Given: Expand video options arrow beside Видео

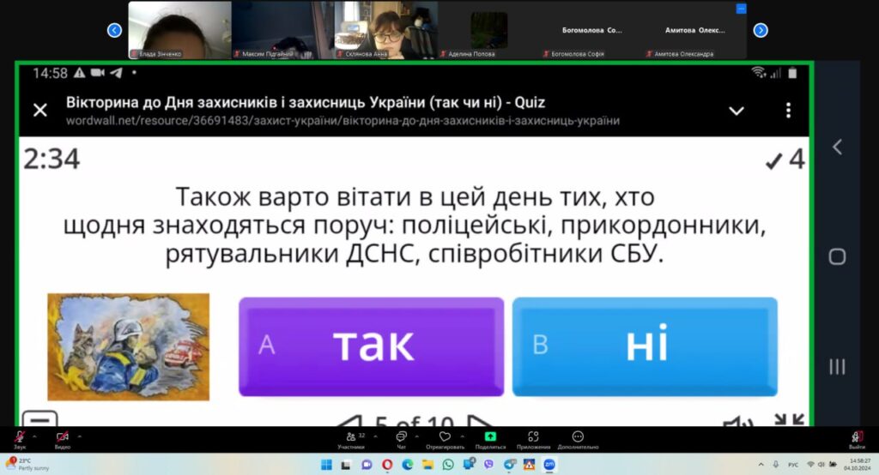Looking at the screenshot, I should point(80,436).
